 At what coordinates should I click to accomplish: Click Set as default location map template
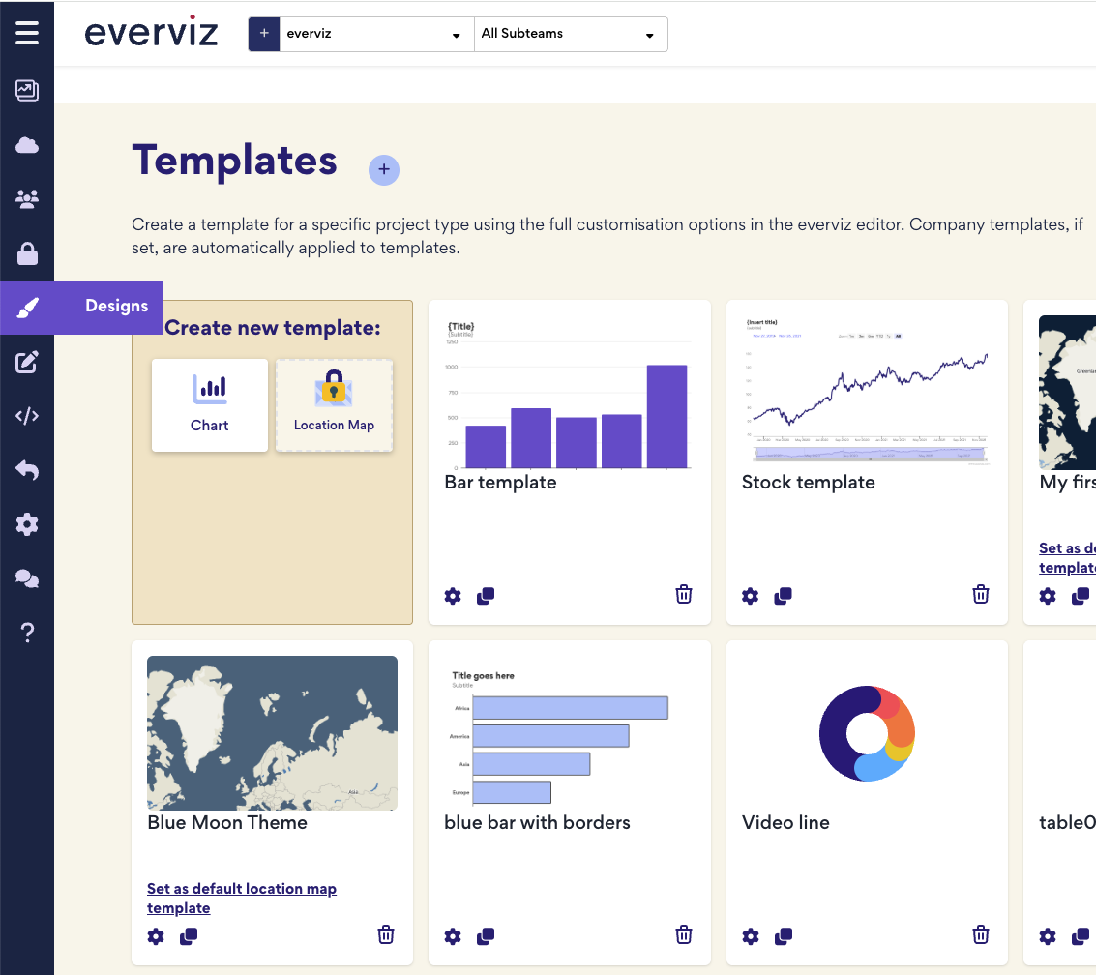click(241, 899)
